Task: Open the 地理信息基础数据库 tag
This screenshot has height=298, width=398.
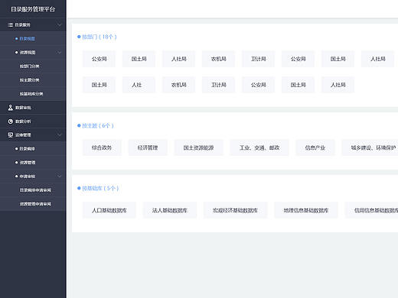Action: (306, 210)
